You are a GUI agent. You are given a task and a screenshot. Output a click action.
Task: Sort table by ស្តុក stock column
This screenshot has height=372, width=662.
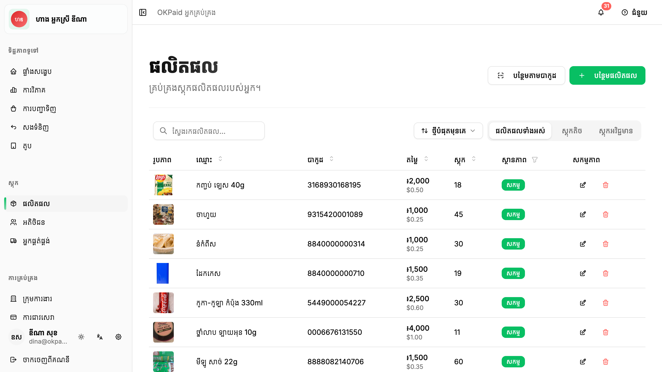[474, 159]
